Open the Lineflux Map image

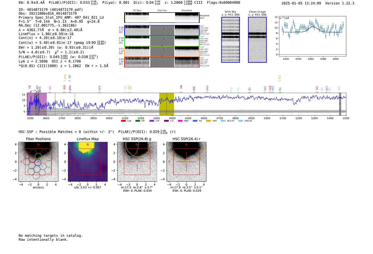pyautogui.click(x=88, y=162)
